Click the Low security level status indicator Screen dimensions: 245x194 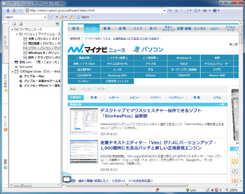pos(191,190)
